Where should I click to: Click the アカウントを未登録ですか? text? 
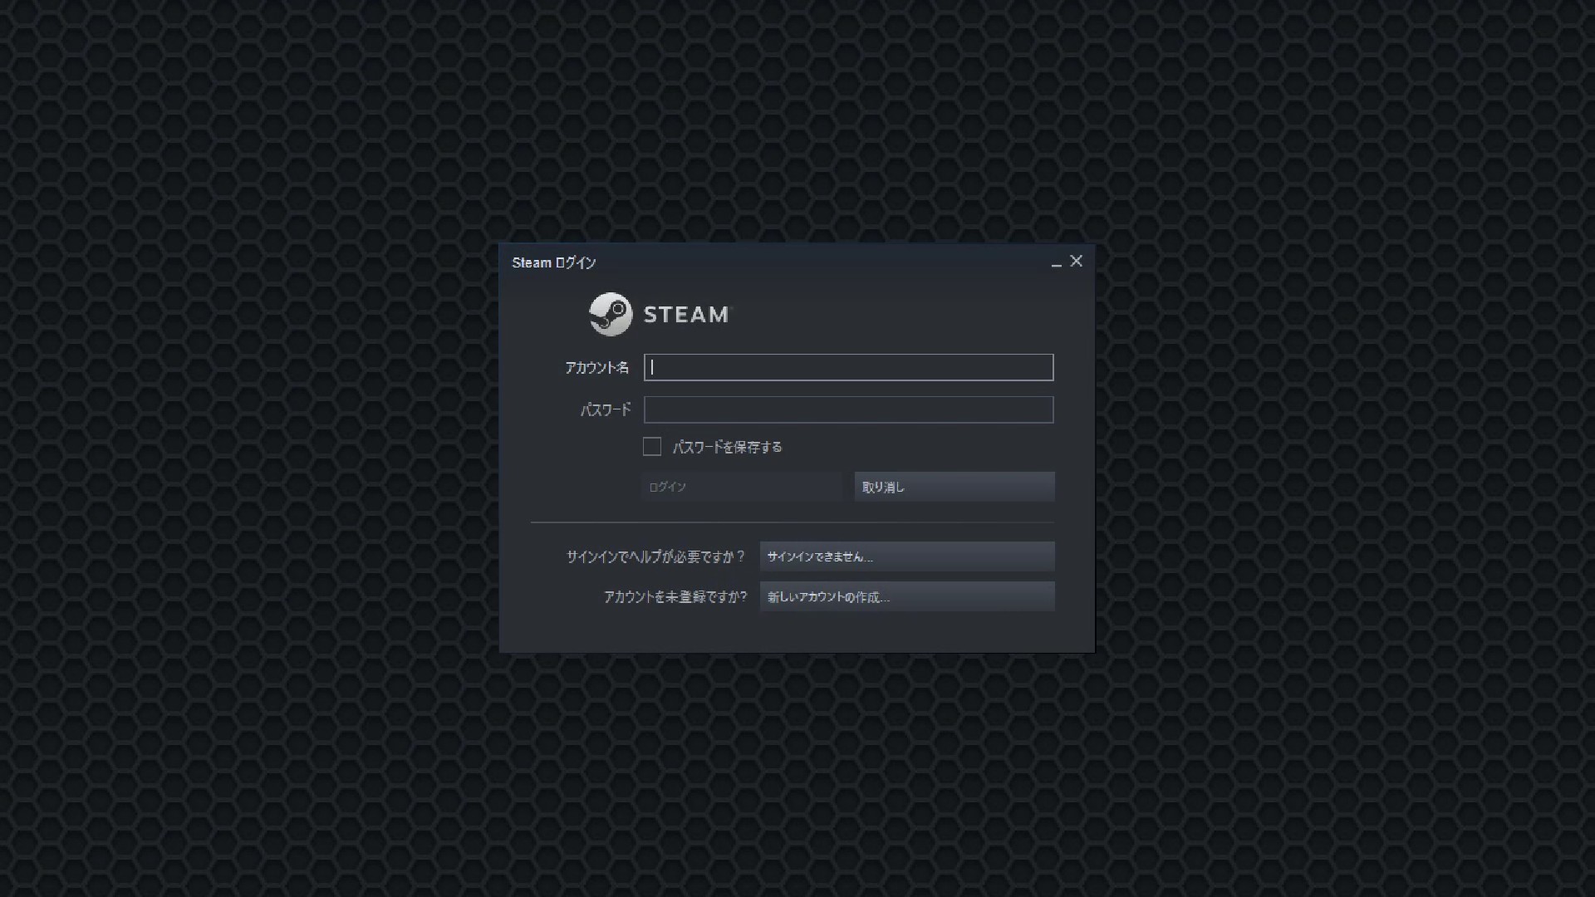[675, 596]
